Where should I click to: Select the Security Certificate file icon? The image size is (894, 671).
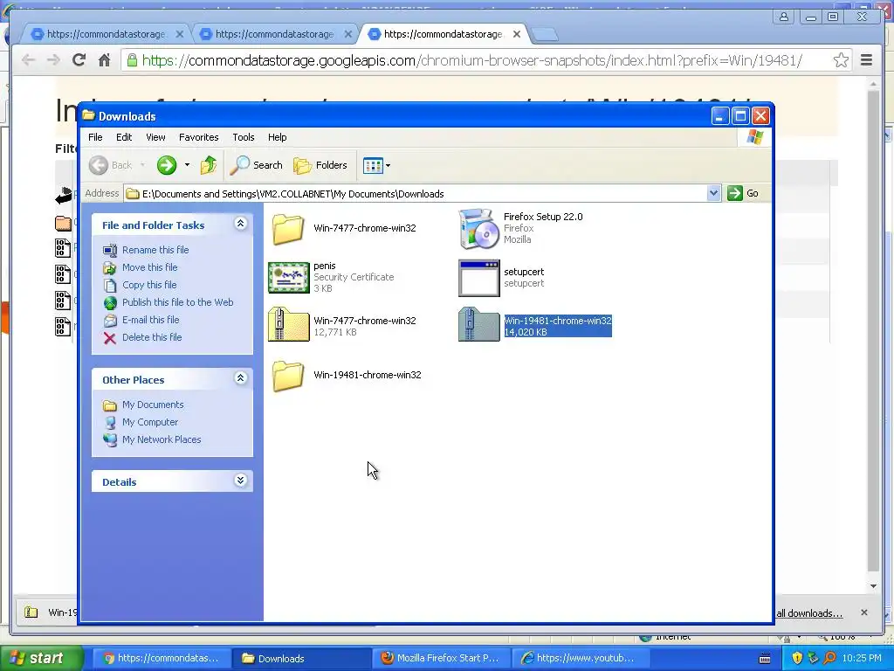(288, 277)
